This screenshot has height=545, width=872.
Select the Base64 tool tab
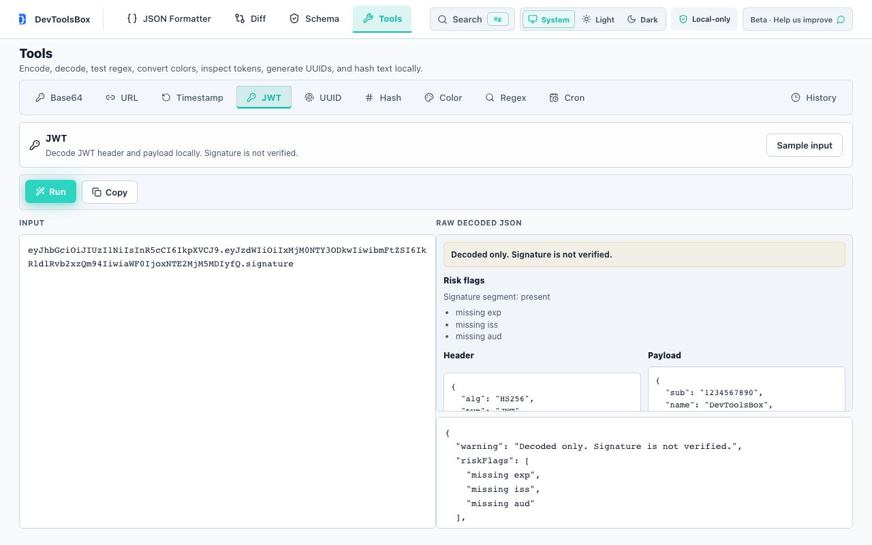pos(59,97)
